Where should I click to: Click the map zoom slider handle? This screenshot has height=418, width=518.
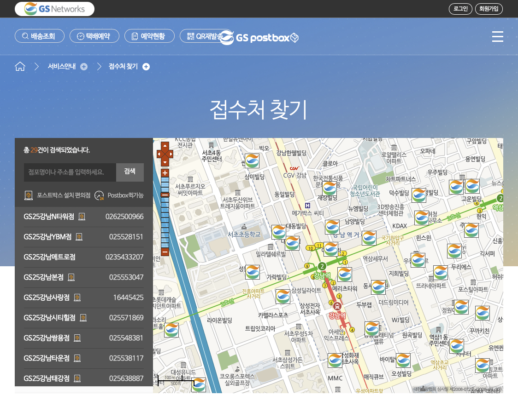165,195
